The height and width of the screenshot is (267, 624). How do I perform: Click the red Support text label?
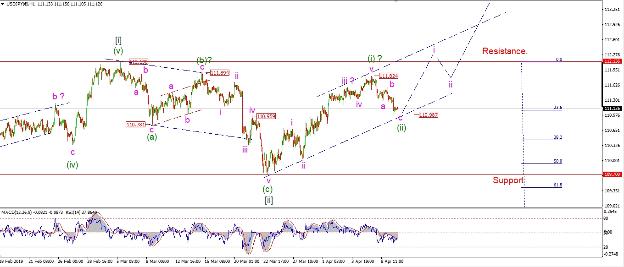click(x=508, y=180)
